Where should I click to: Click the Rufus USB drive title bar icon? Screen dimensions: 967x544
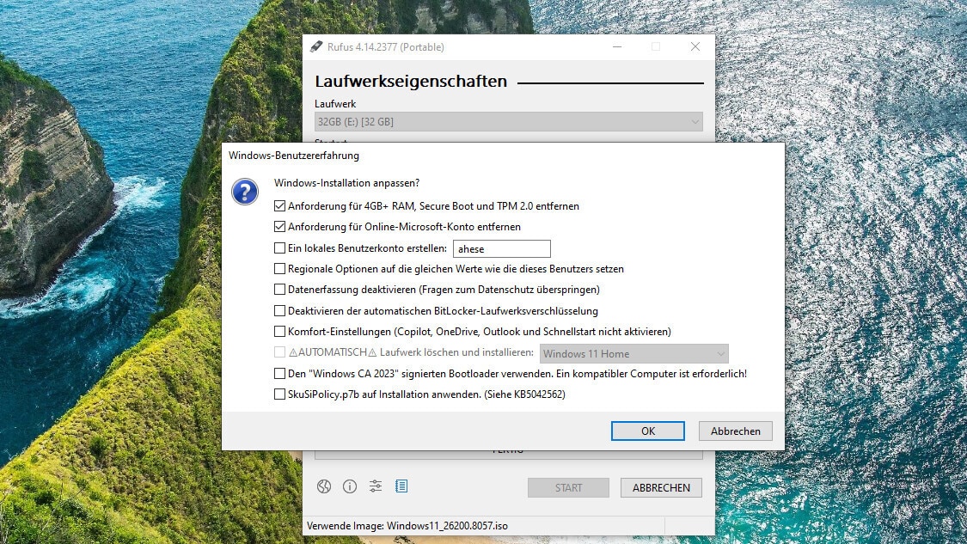click(316, 47)
